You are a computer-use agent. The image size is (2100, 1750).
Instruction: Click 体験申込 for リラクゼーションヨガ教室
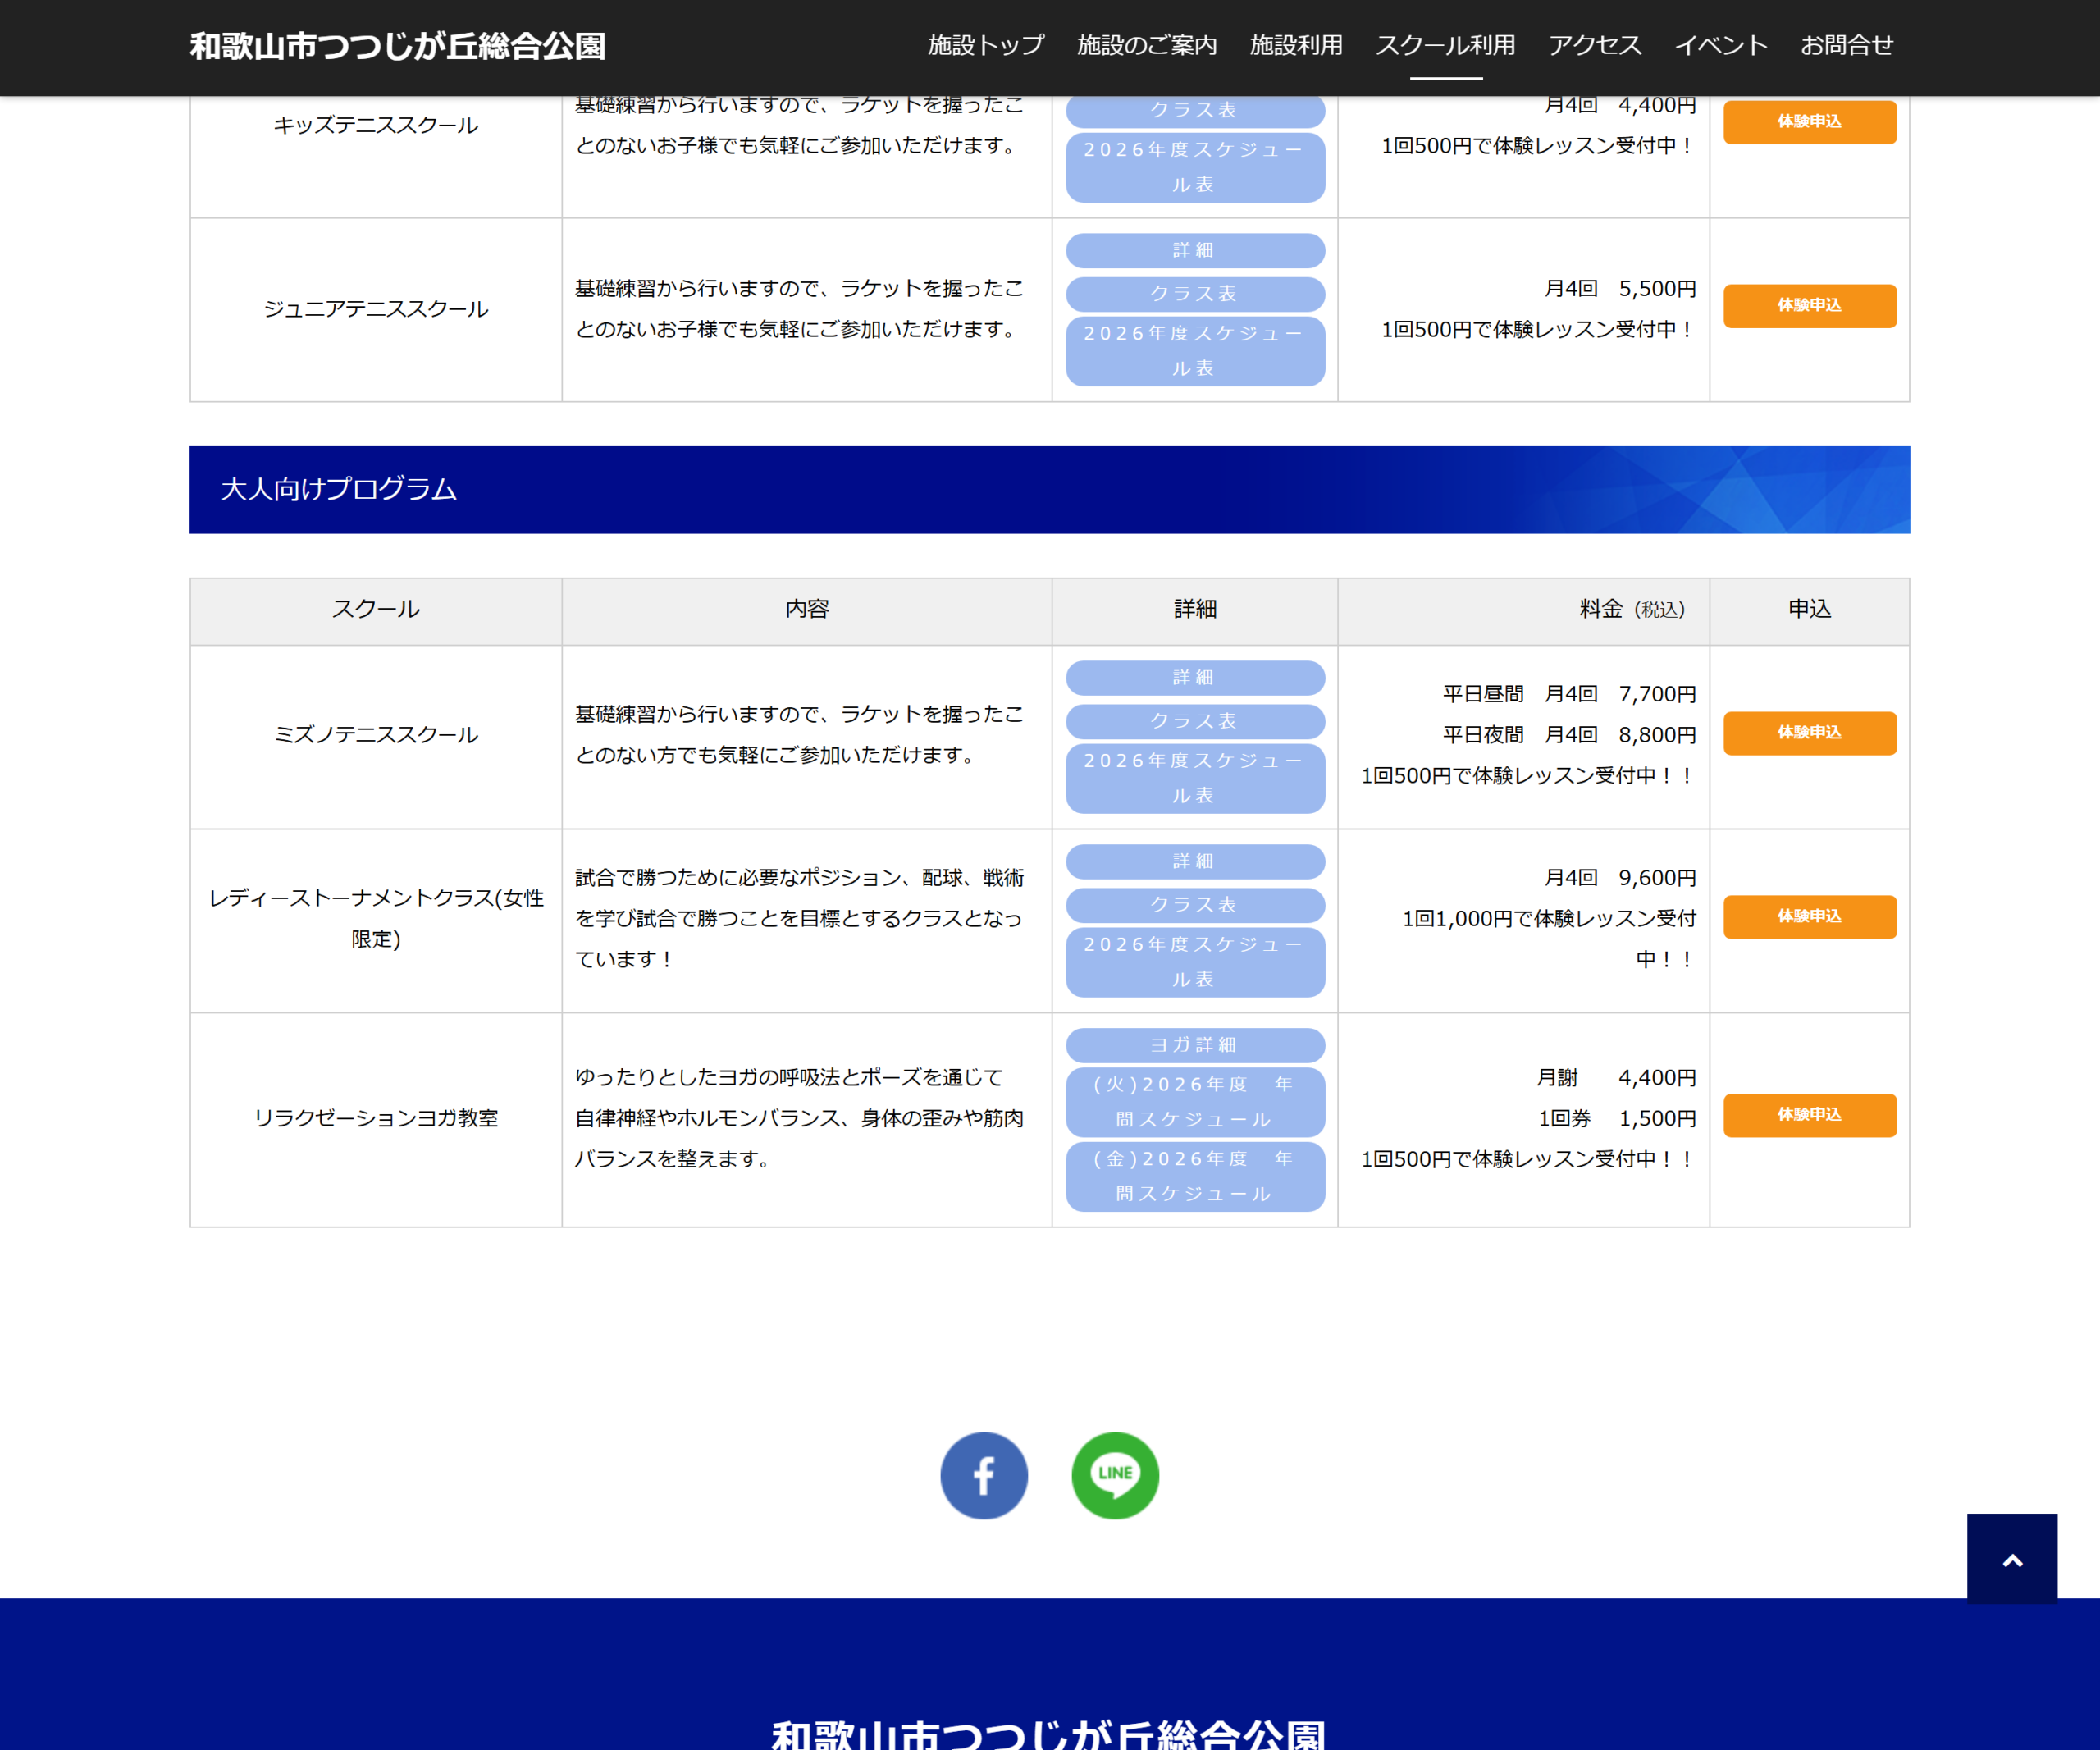pos(1809,1114)
